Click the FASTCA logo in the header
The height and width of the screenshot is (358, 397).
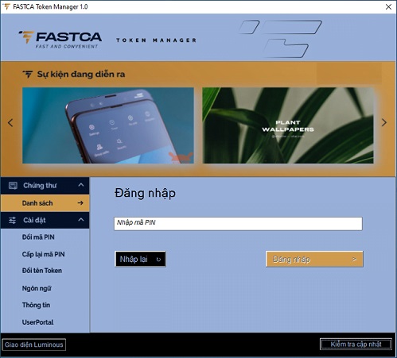[60, 40]
